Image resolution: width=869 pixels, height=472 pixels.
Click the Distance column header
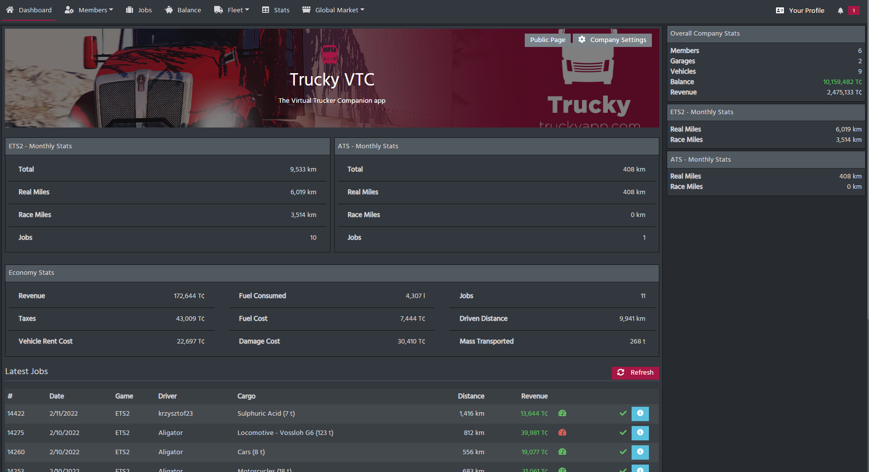point(471,396)
